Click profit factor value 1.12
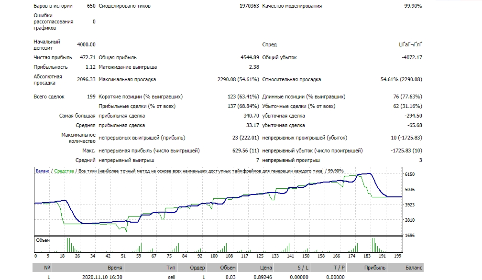This screenshot has height=280, width=482. coord(90,67)
